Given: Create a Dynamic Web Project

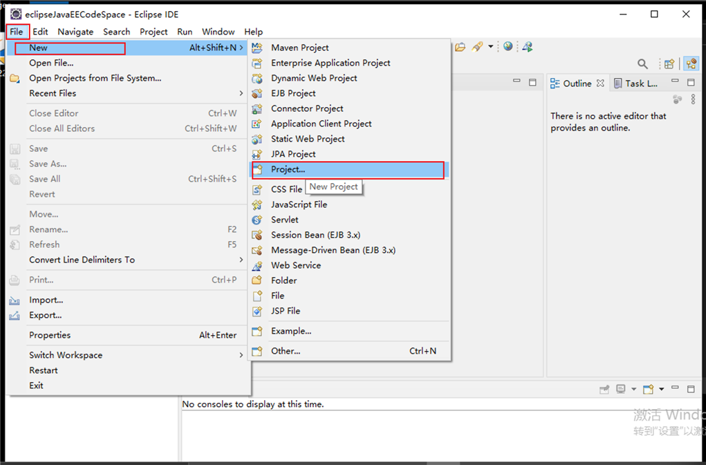Looking at the screenshot, I should coord(349,78).
